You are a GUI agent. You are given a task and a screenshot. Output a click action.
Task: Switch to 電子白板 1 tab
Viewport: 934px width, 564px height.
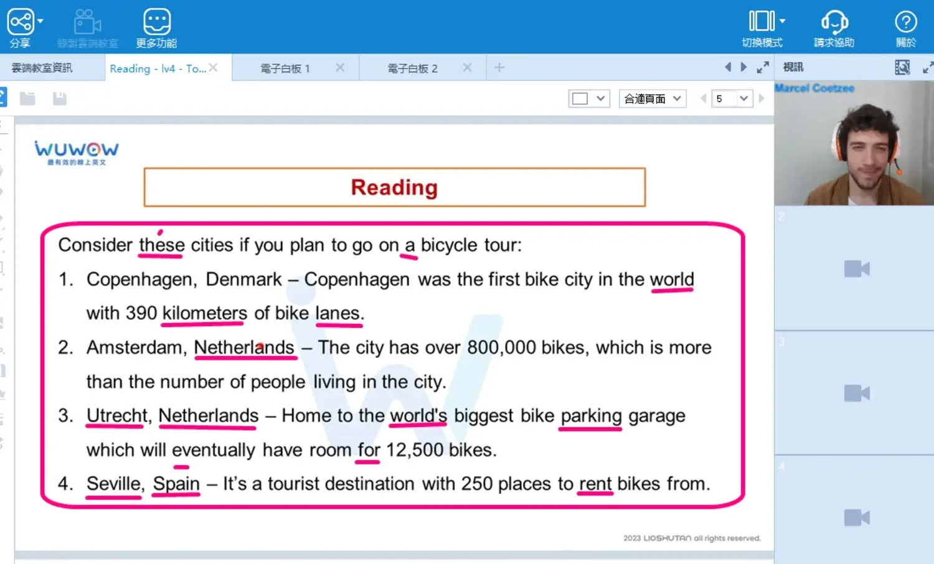(285, 68)
